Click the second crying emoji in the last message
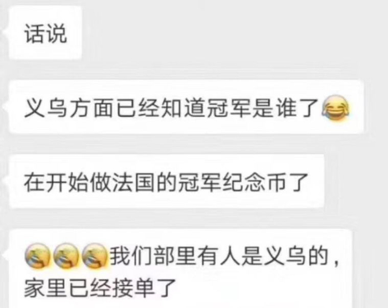Screen dimensions: 388x308 66,256
